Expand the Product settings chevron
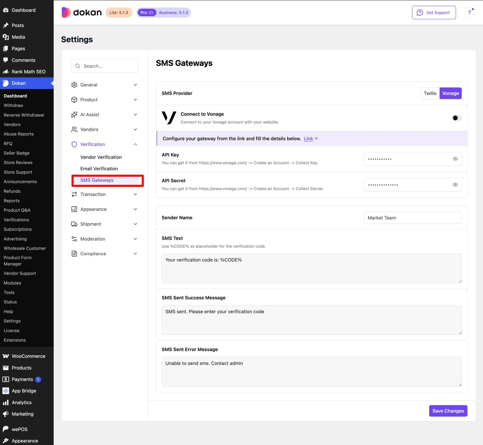 [135, 100]
